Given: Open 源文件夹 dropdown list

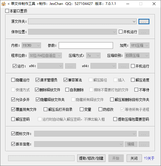Looking at the screenshot, I should click(82, 21).
